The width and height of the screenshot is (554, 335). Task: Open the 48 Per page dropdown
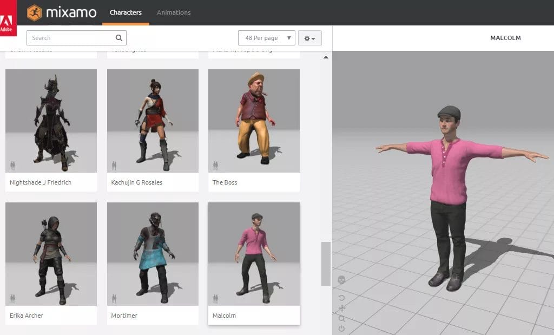[x=266, y=38]
